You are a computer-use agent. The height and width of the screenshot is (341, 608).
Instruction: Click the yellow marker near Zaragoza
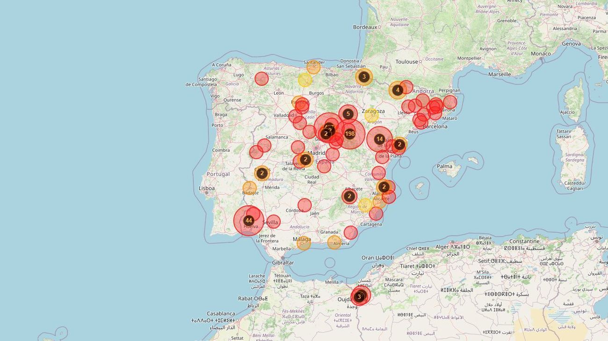(371, 115)
